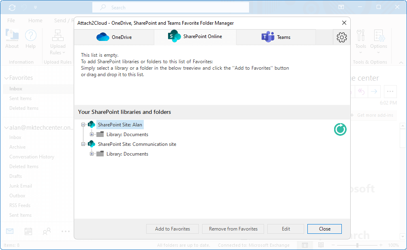This screenshot has height=250, width=407.
Task: Click the green sync refresh icon
Action: pos(340,129)
